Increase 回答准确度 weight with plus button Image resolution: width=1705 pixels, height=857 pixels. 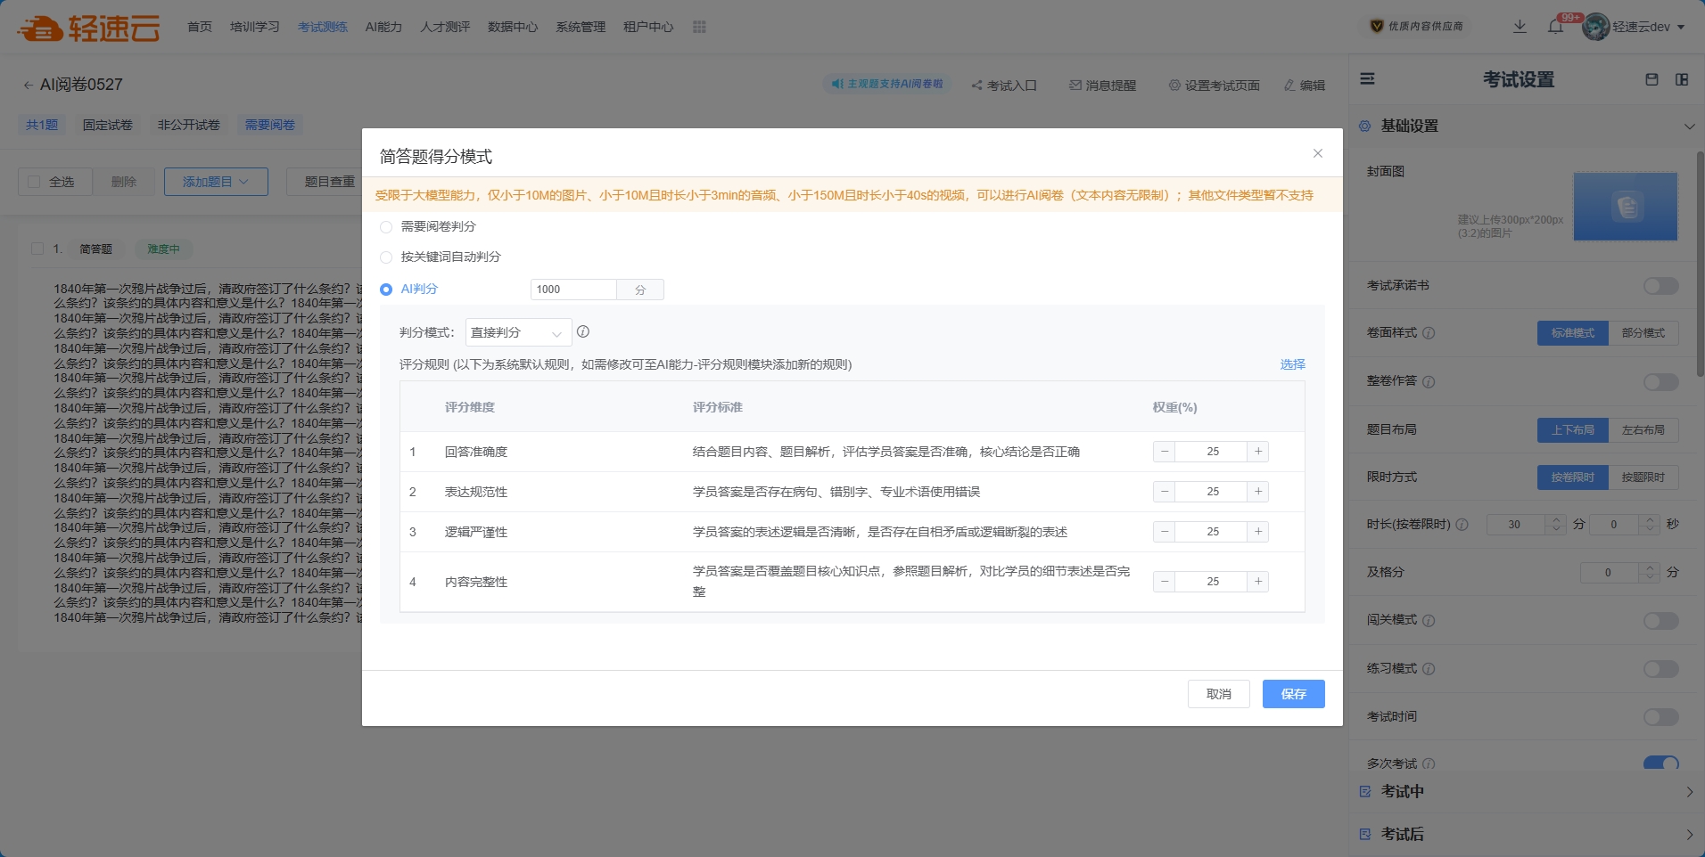1258,452
